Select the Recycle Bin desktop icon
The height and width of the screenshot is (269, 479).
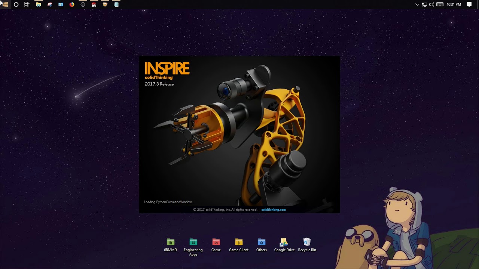coord(307,245)
